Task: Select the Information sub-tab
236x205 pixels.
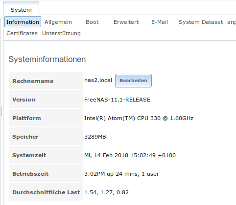Action: [x=23, y=22]
